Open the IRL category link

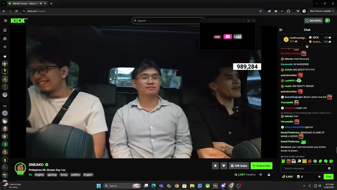[x=31, y=175]
